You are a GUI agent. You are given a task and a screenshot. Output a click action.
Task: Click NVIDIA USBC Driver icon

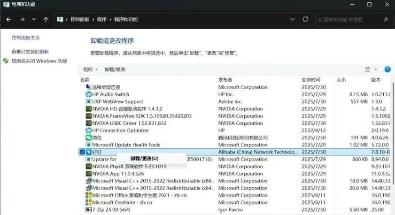pos(88,123)
